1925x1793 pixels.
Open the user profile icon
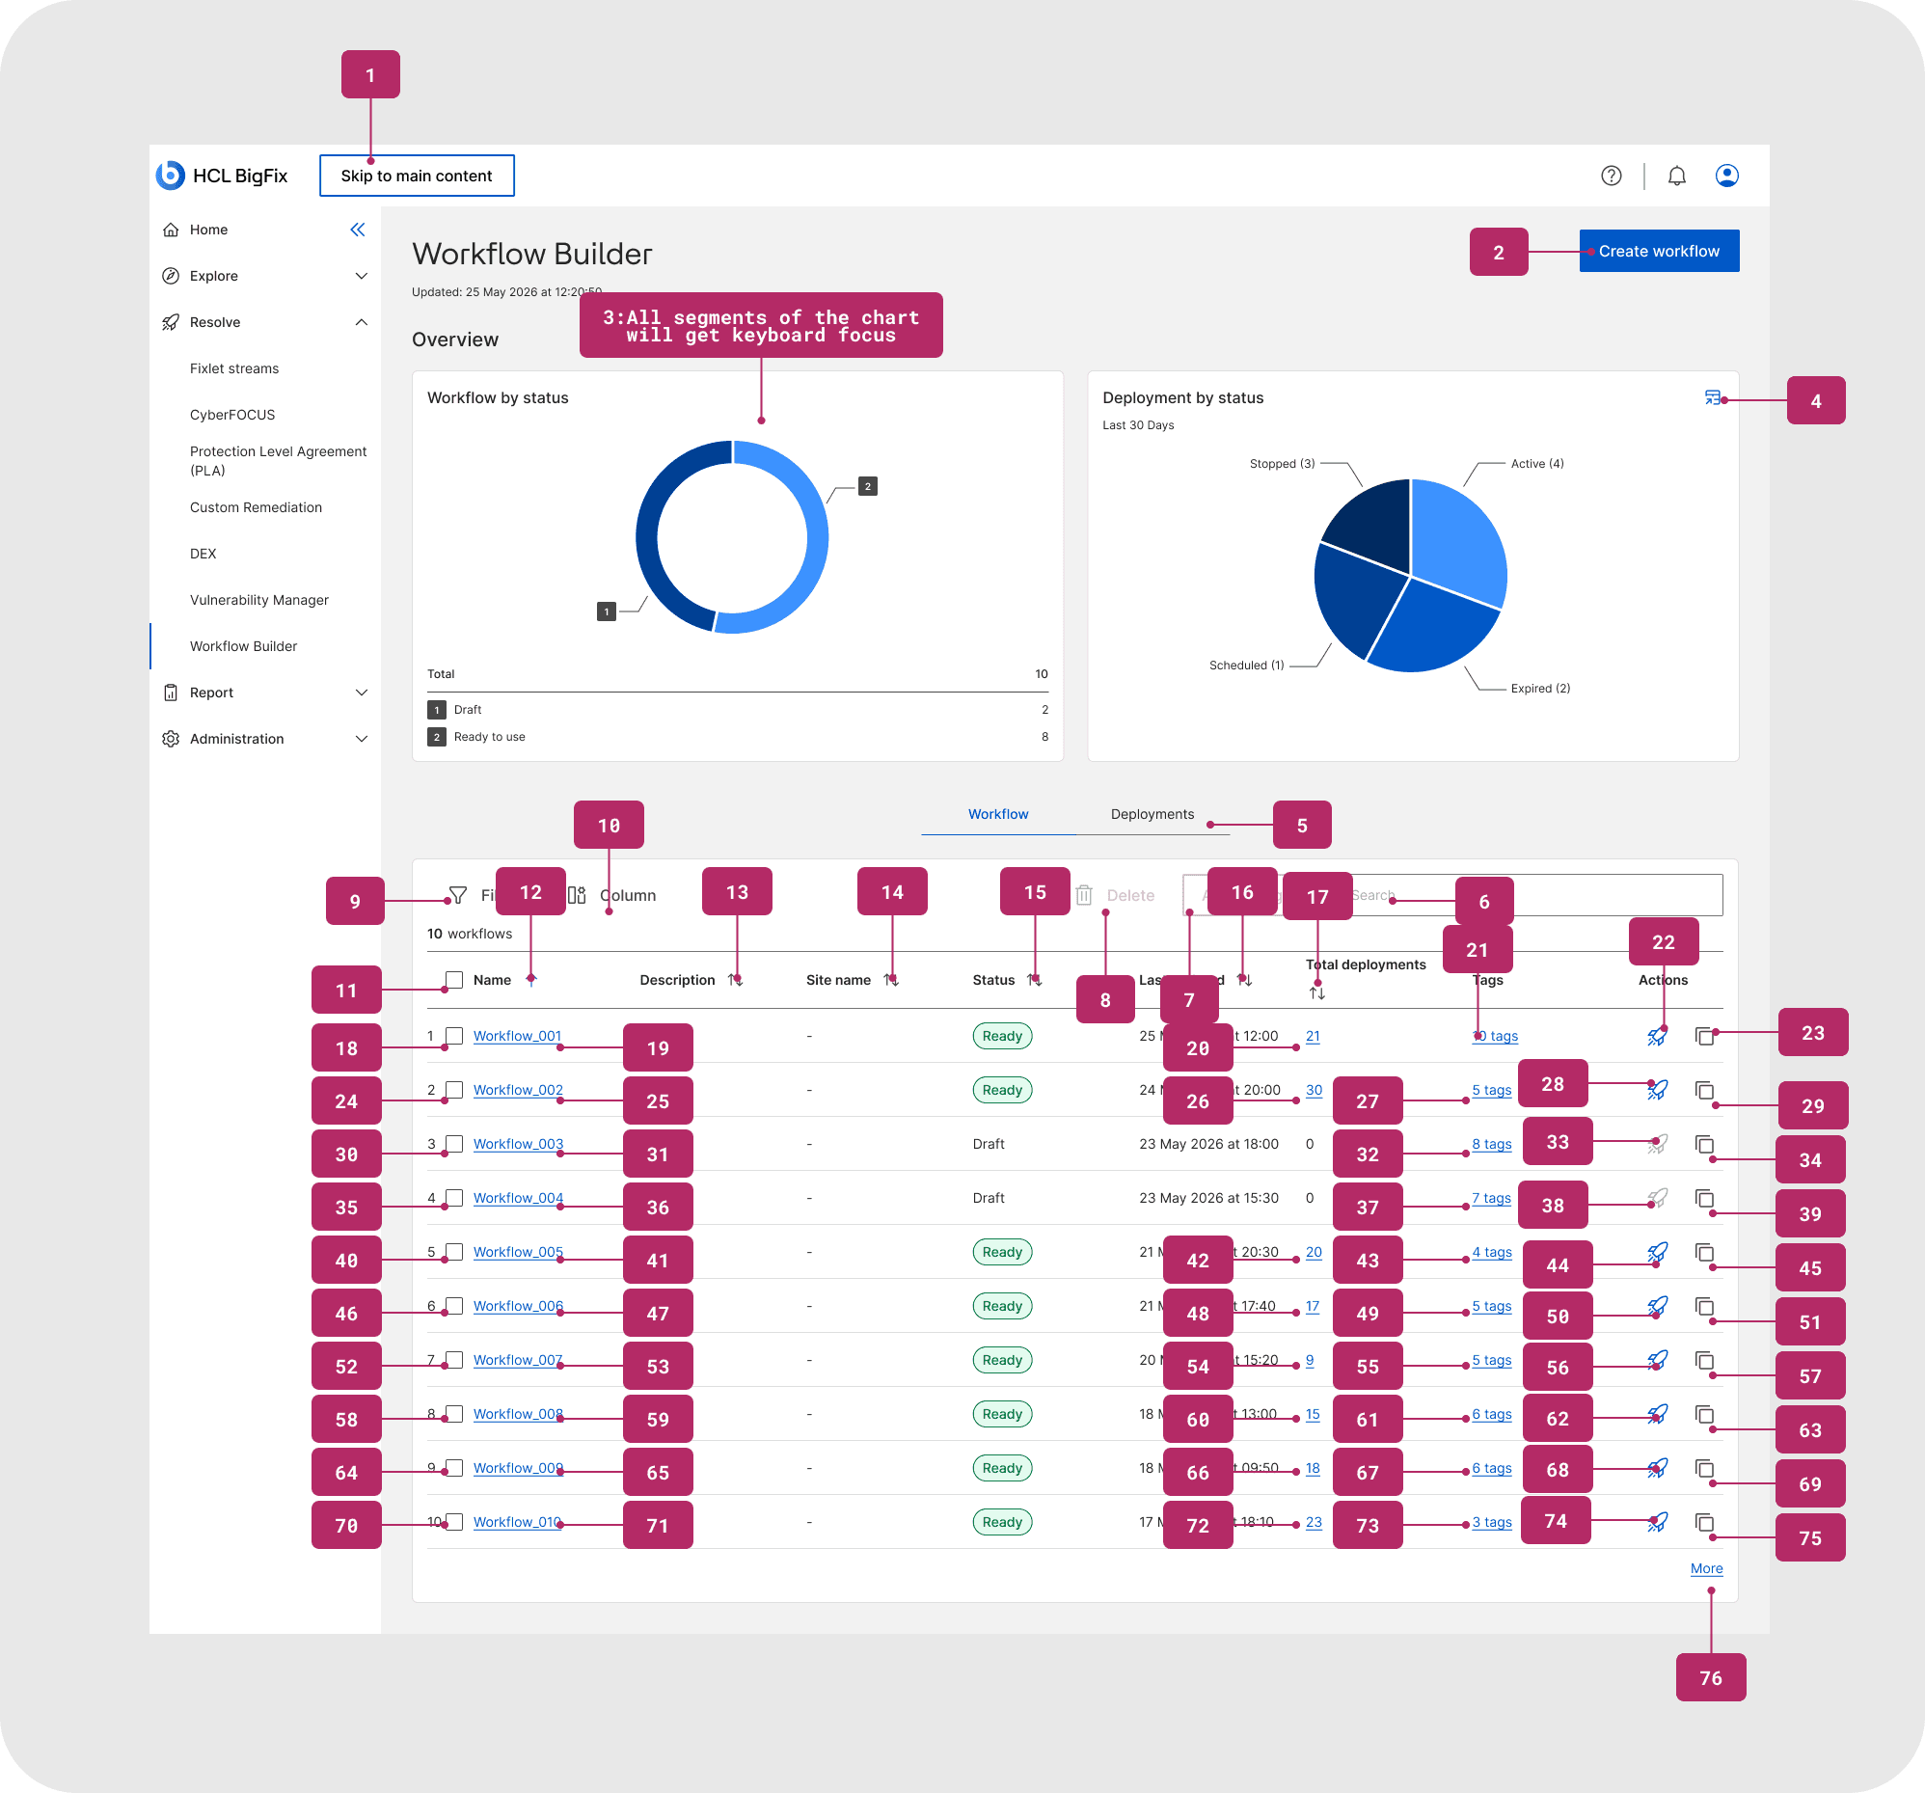(1726, 176)
